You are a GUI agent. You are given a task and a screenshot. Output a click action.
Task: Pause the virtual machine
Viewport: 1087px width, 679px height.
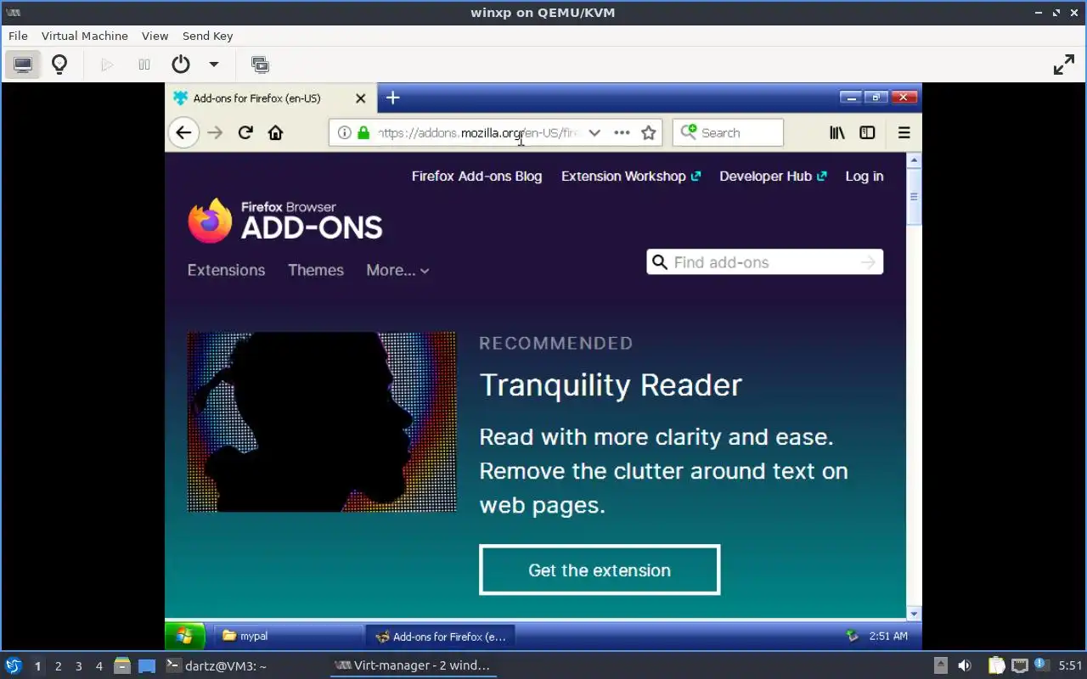pos(144,65)
